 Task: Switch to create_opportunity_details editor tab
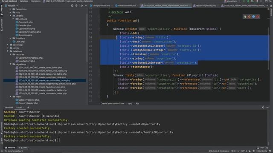point(243,6)
